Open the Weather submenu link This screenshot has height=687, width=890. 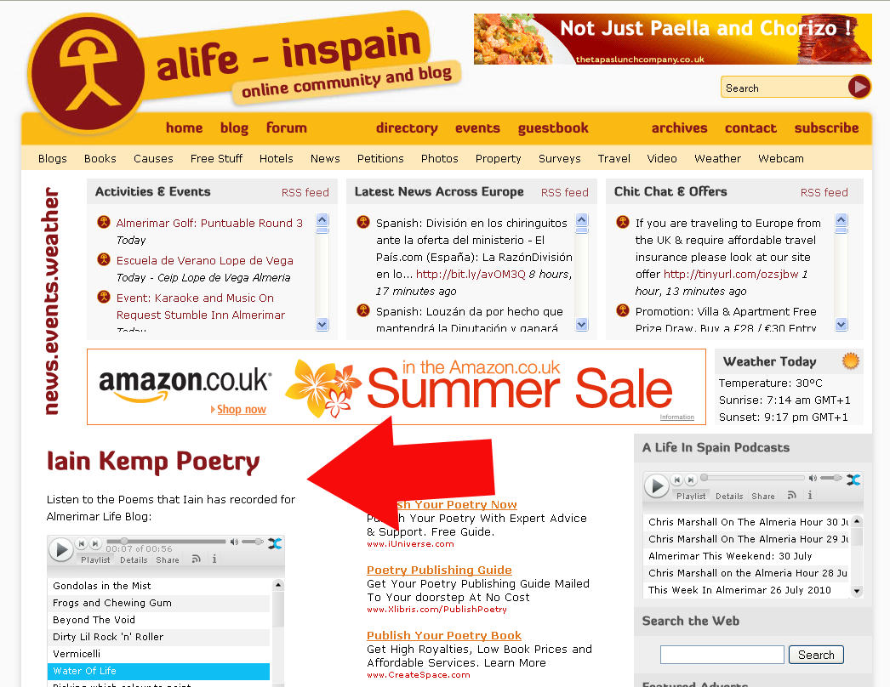717,159
